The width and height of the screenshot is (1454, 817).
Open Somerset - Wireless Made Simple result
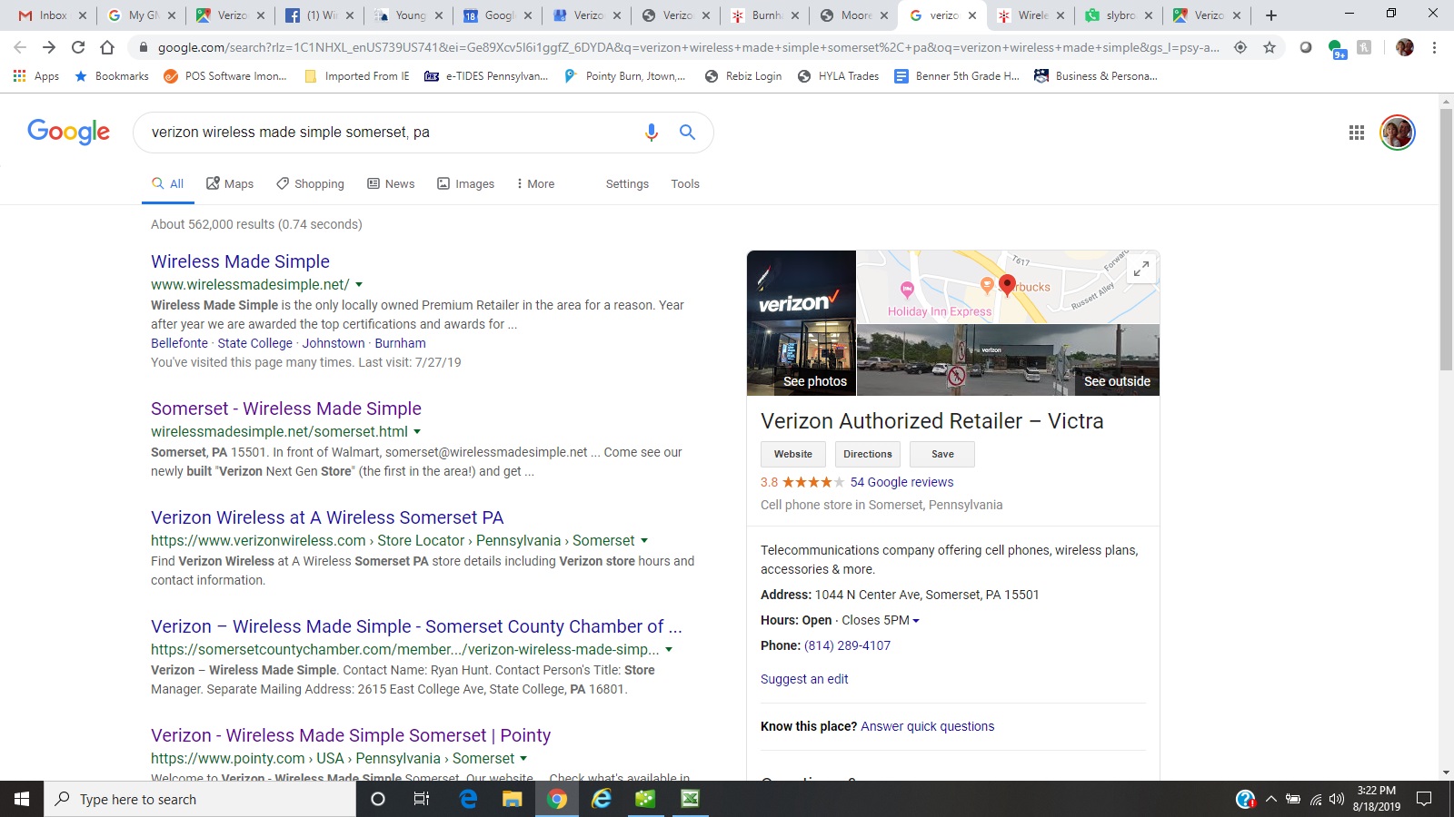pos(286,408)
